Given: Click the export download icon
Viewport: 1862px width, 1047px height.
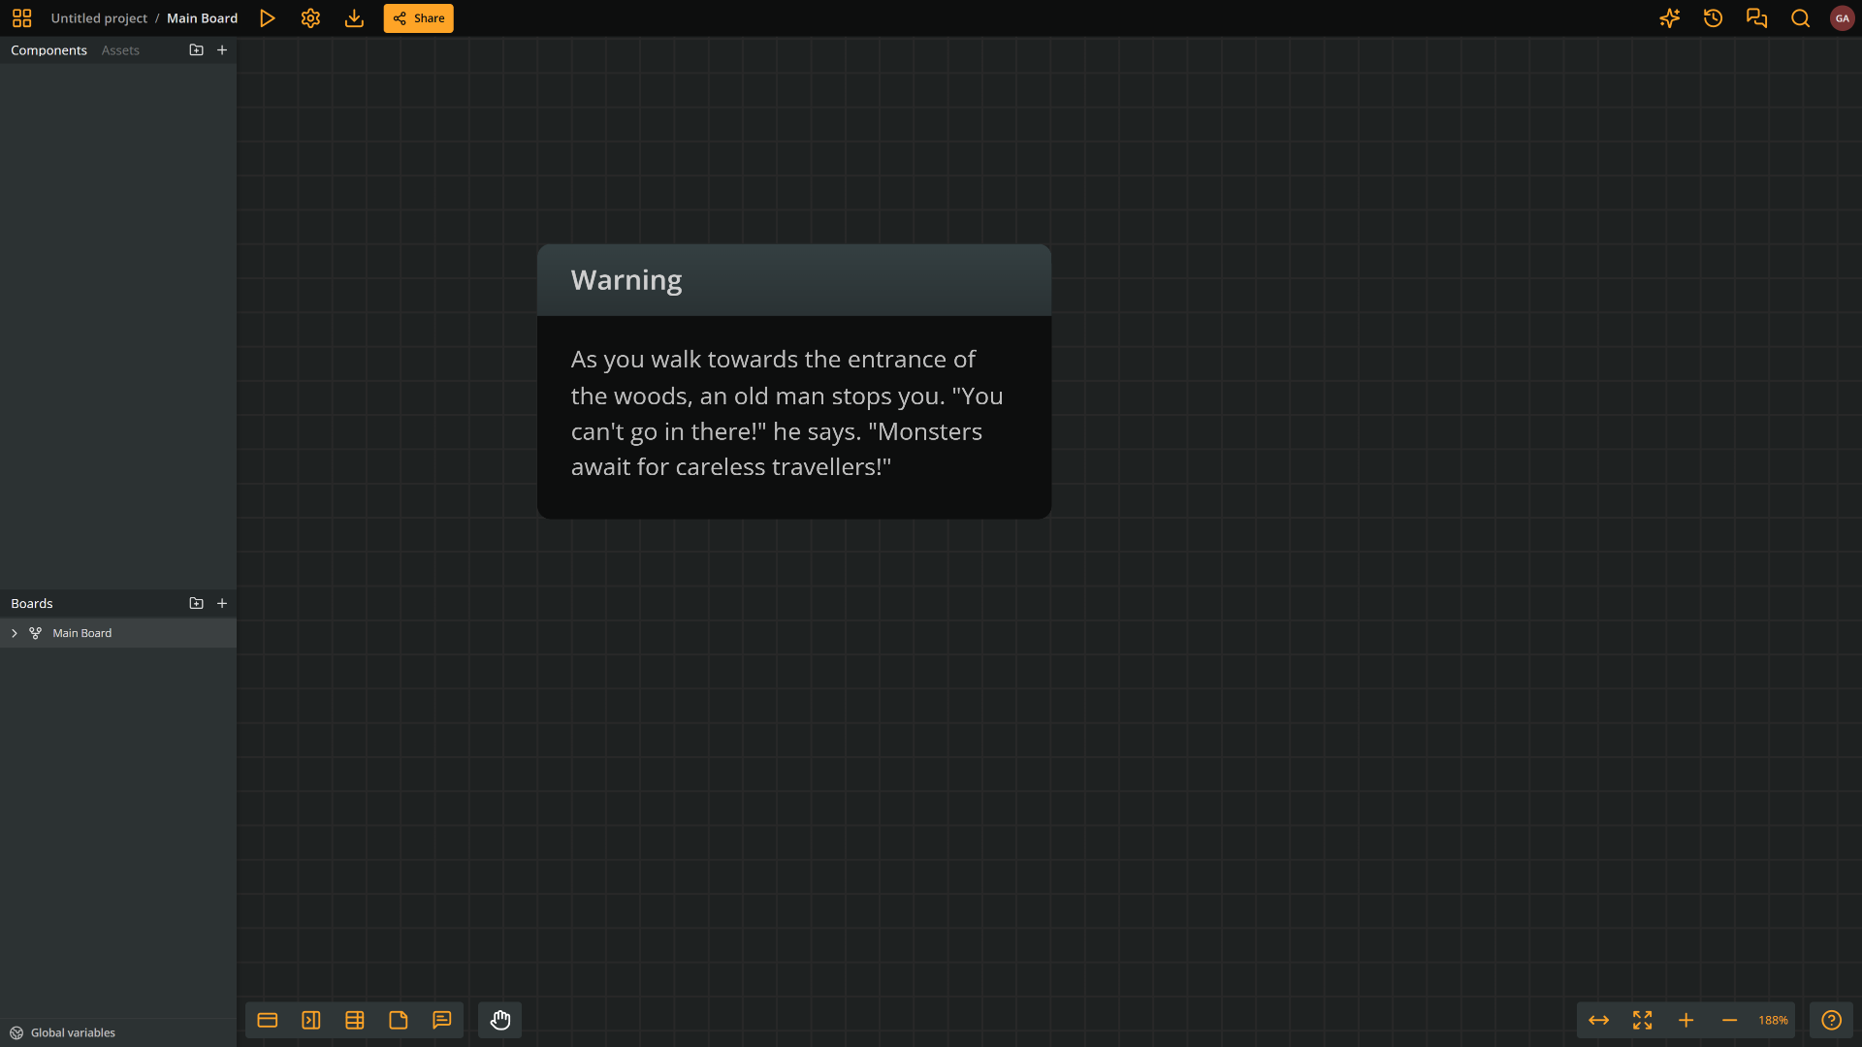Looking at the screenshot, I should 354,18.
